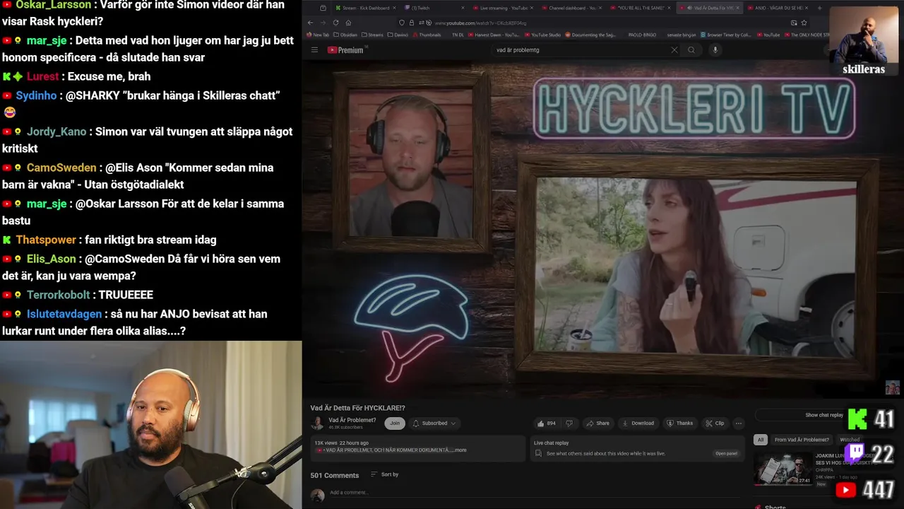Click Show chat replay button

point(824,415)
